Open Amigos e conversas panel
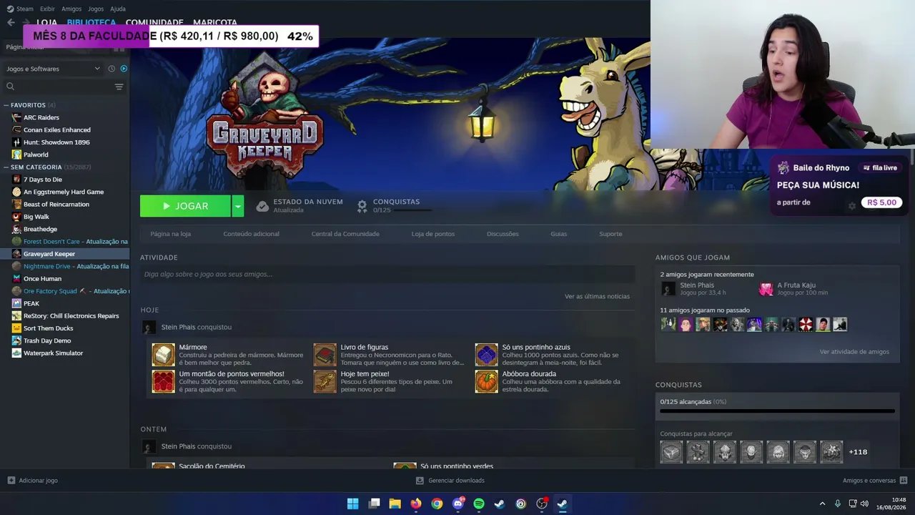Image resolution: width=915 pixels, height=515 pixels. pos(875,481)
